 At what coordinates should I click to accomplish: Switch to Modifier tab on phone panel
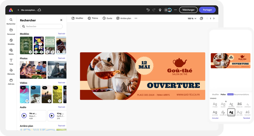coord(215,94)
